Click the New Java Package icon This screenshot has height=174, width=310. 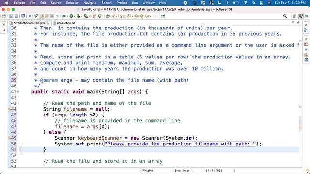(94, 16)
